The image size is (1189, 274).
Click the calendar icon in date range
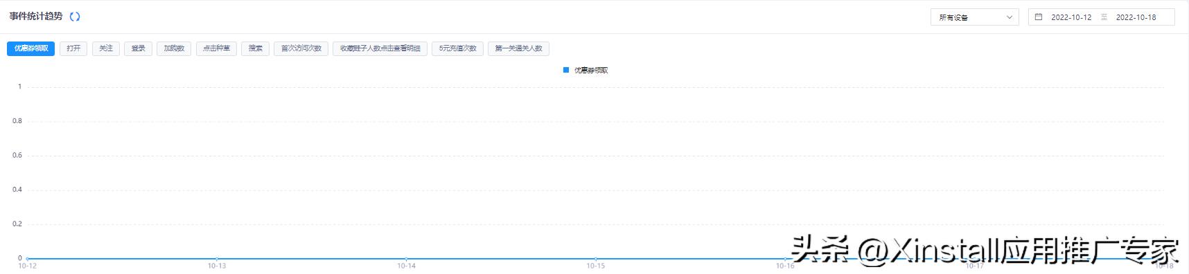coord(1039,17)
